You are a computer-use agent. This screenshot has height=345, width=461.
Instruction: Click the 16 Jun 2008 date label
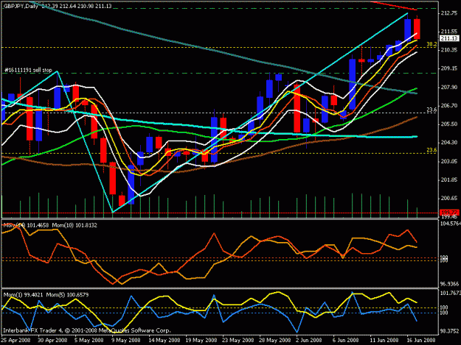(x=420, y=340)
